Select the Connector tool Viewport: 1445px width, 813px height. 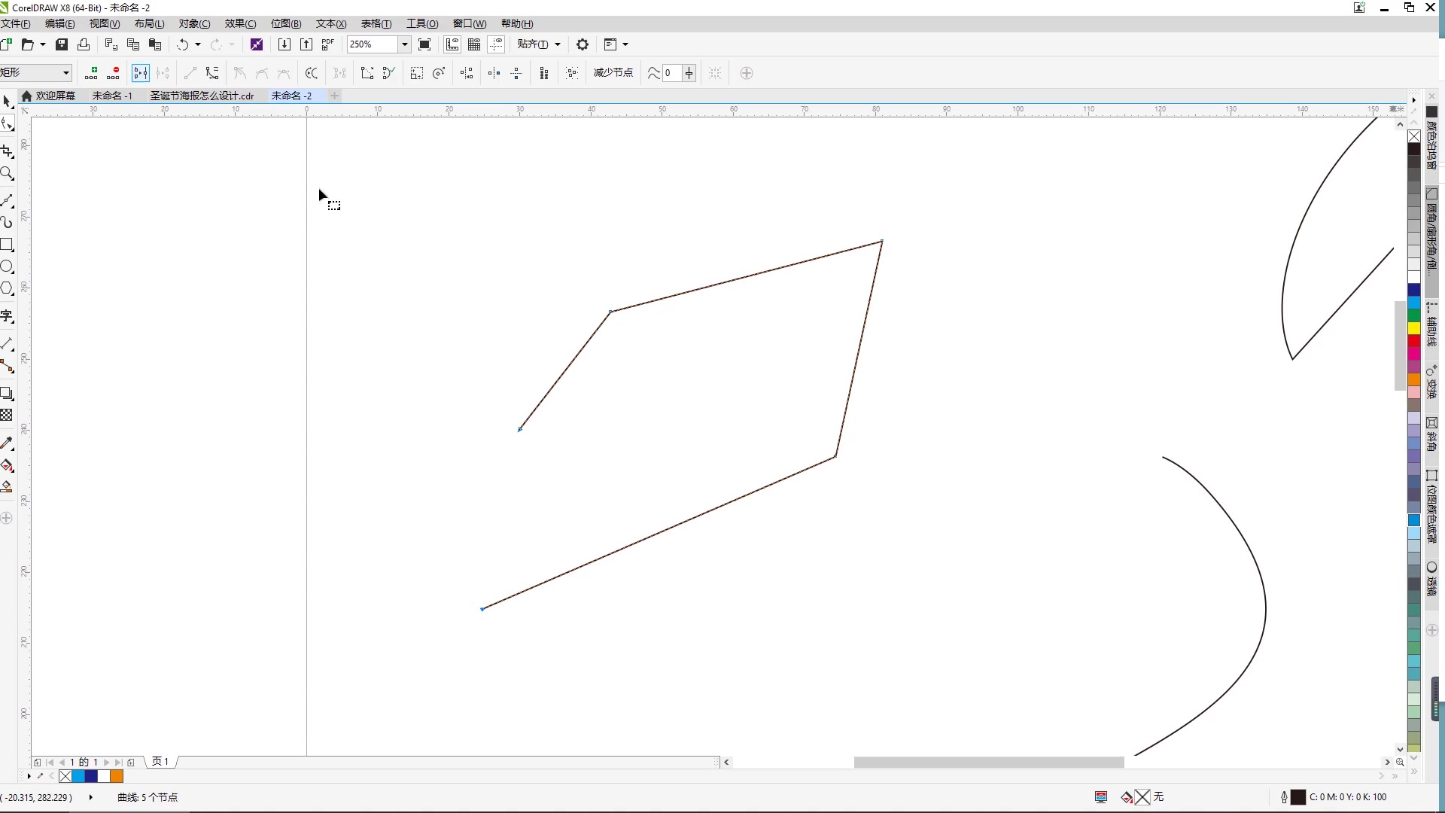point(7,366)
